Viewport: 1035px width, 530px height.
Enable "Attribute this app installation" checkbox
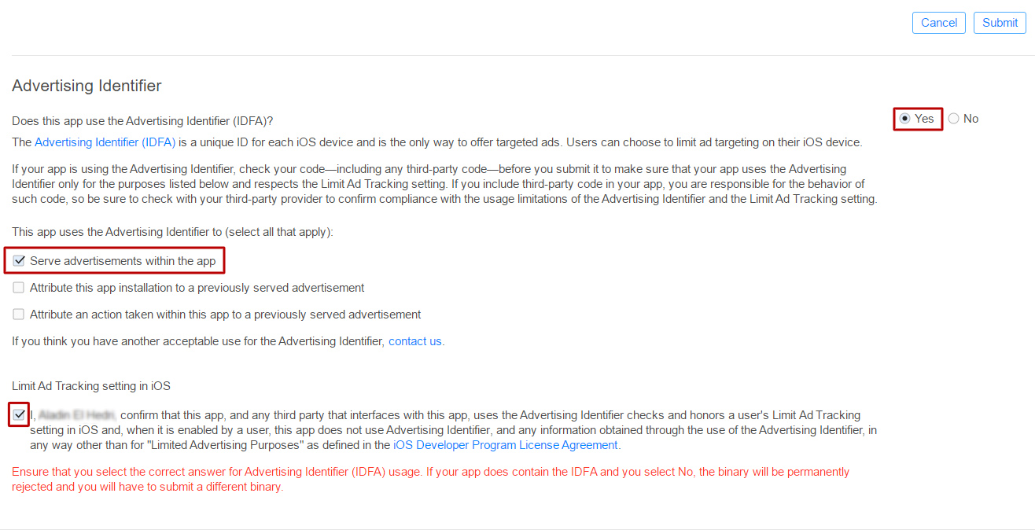19,288
